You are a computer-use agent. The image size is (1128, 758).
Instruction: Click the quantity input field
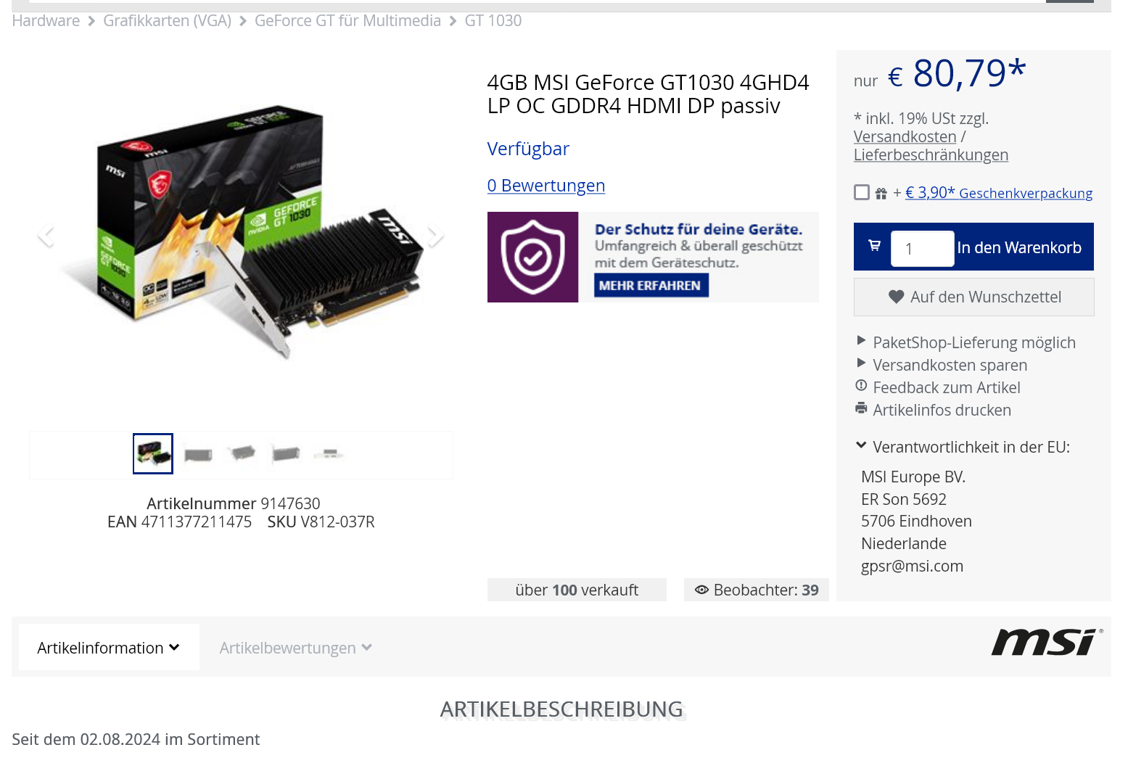(922, 249)
